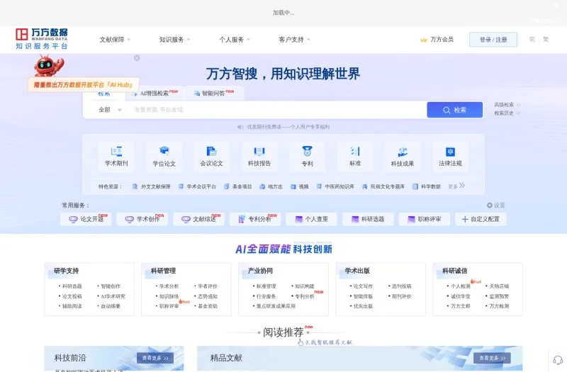The height and width of the screenshot is (372, 567).
Task: Click the 中医药知识库 special resource
Action: click(x=335, y=186)
